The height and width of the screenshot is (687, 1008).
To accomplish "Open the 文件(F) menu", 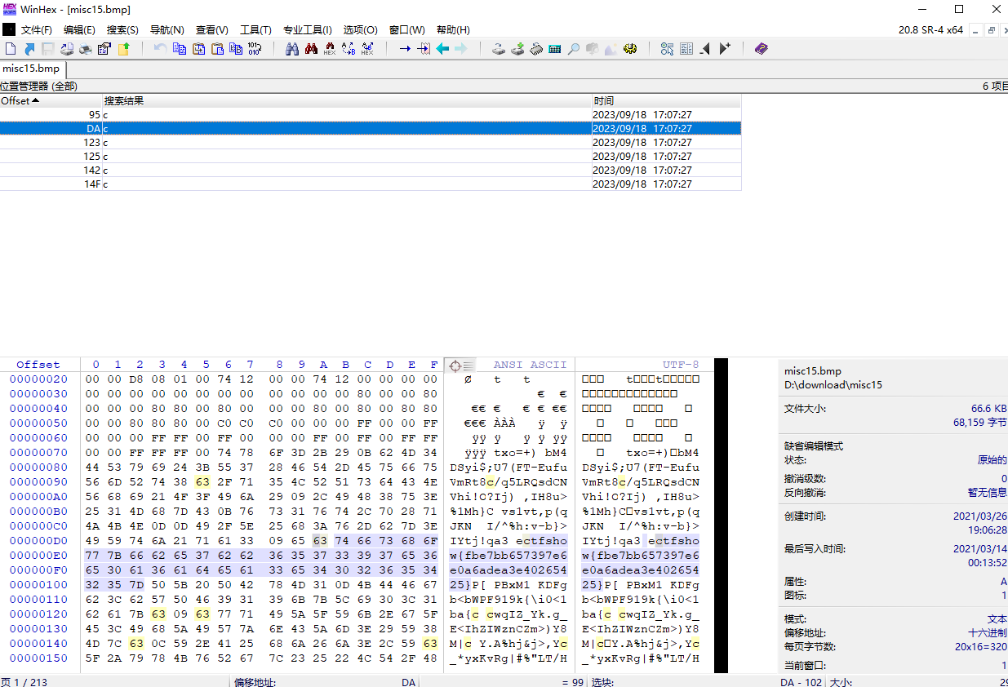I will point(37,30).
